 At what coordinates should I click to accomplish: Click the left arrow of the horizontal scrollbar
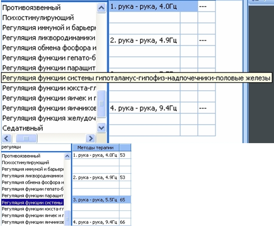(x=7, y=138)
